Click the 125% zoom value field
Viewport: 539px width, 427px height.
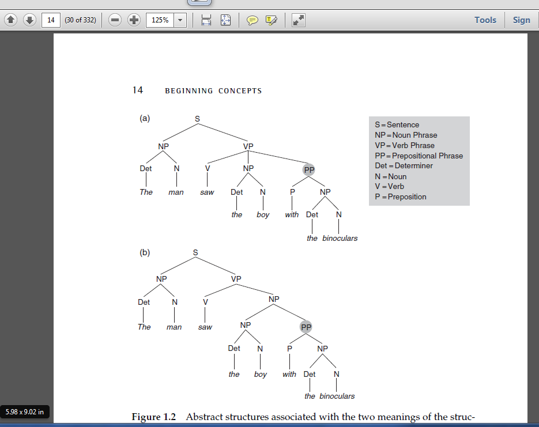tap(160, 20)
